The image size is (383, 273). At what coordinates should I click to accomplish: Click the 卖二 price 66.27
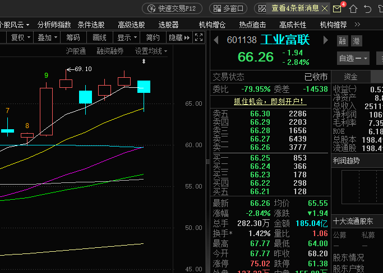click(260, 139)
